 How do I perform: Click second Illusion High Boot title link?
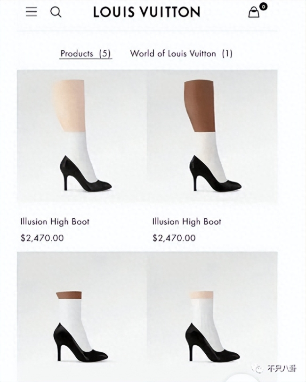coord(187,222)
